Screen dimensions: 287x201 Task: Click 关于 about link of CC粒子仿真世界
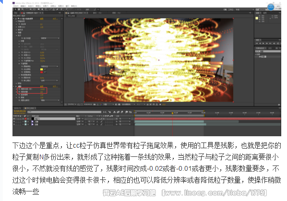coord(55,19)
